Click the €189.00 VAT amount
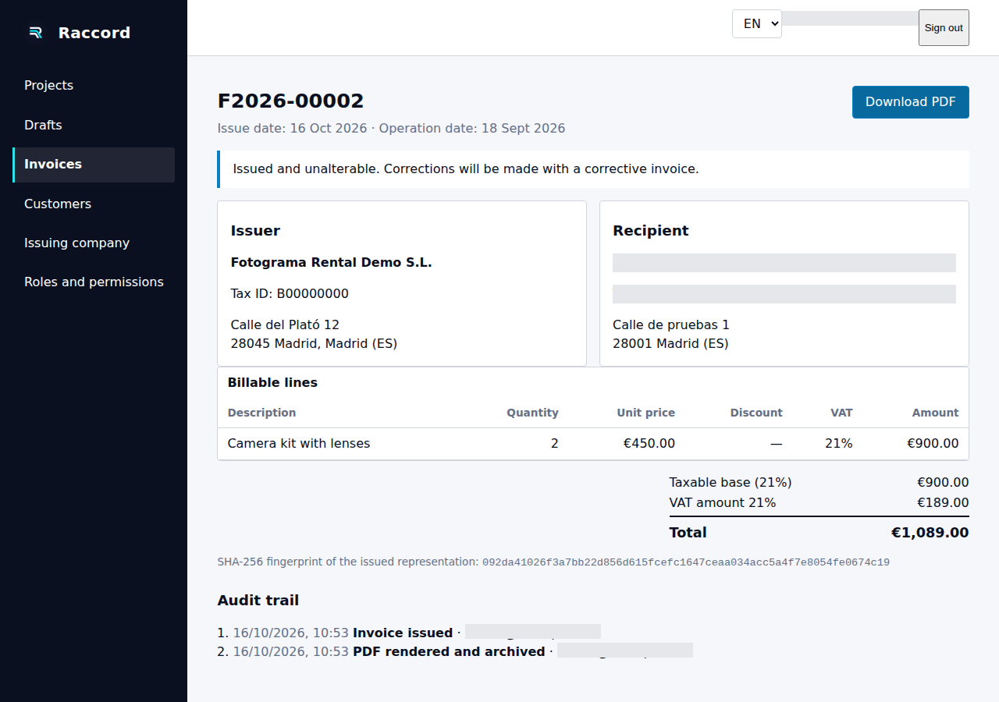999x702 pixels. [943, 503]
